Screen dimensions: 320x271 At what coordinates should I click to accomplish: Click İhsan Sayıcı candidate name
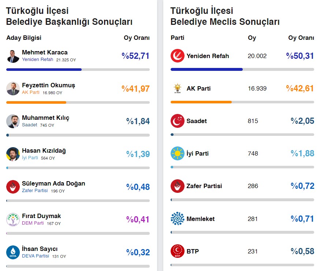click(x=40, y=249)
